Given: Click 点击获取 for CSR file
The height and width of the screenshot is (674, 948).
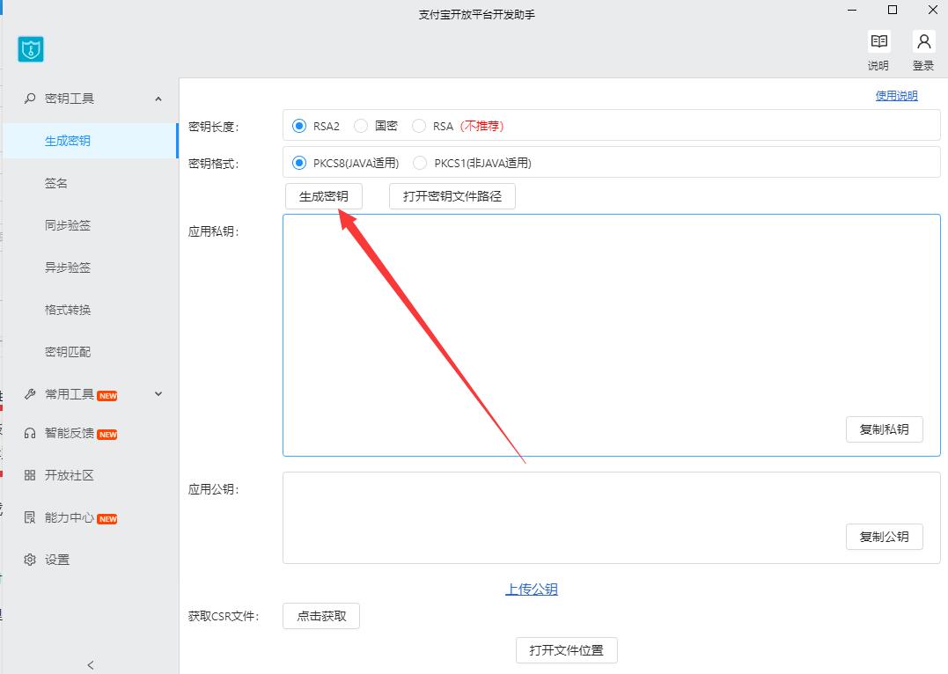Looking at the screenshot, I should [321, 616].
